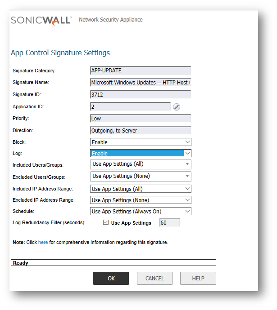Toggle the Use App Settings checkbox
This screenshot has width=277, height=310.
coord(106,222)
